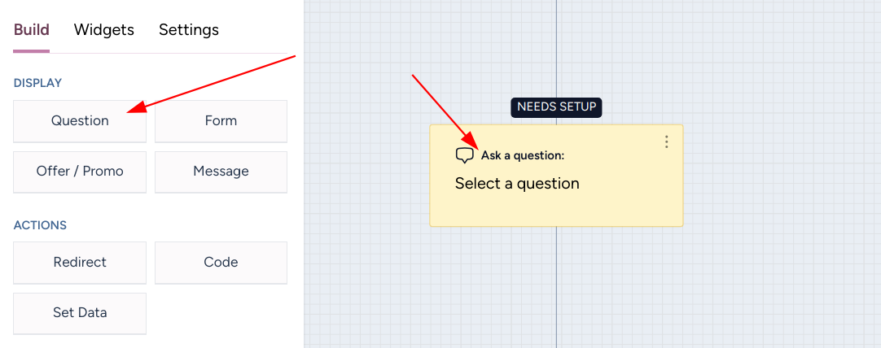Screen dimensions: 881x348
Task: Open the Widgets tab
Action: click(x=104, y=30)
